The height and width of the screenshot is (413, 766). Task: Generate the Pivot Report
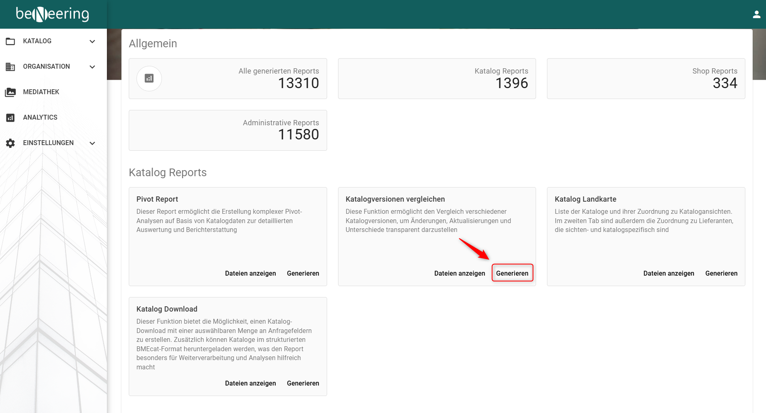303,274
